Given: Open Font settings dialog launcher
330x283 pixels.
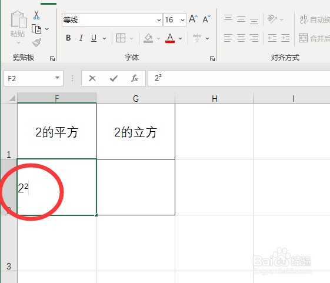Looking at the screenshot, I should [212, 59].
